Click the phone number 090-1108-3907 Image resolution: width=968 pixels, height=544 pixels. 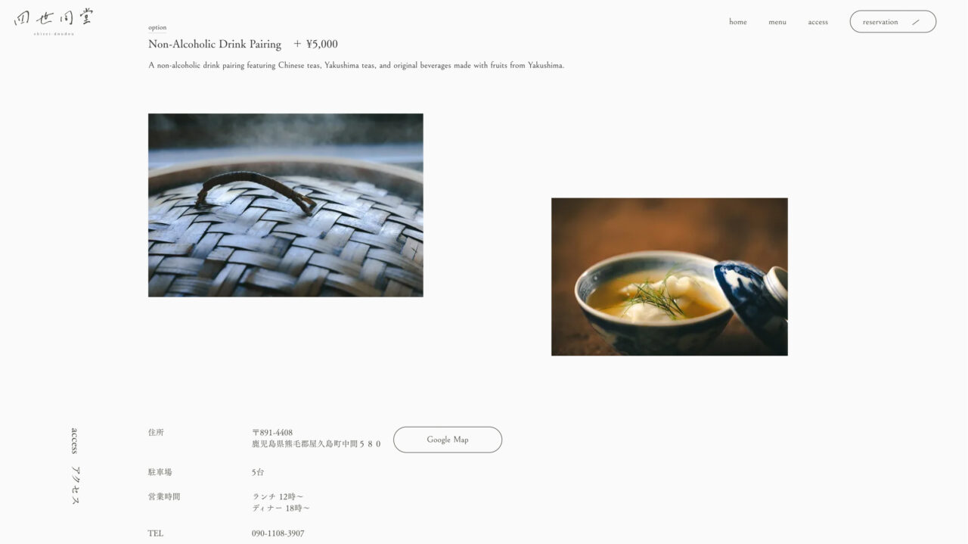(278, 533)
